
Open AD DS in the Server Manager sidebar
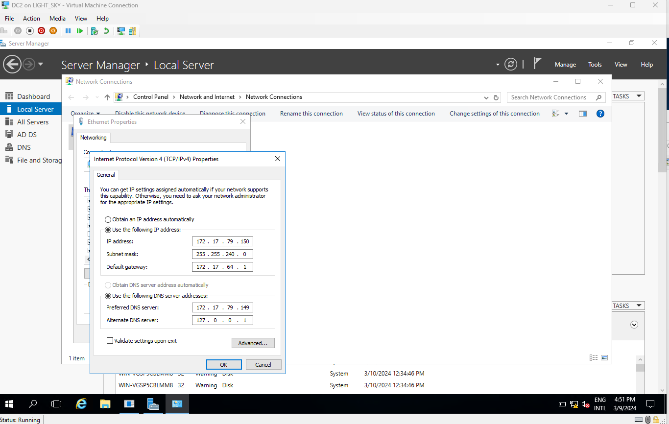pos(31,135)
